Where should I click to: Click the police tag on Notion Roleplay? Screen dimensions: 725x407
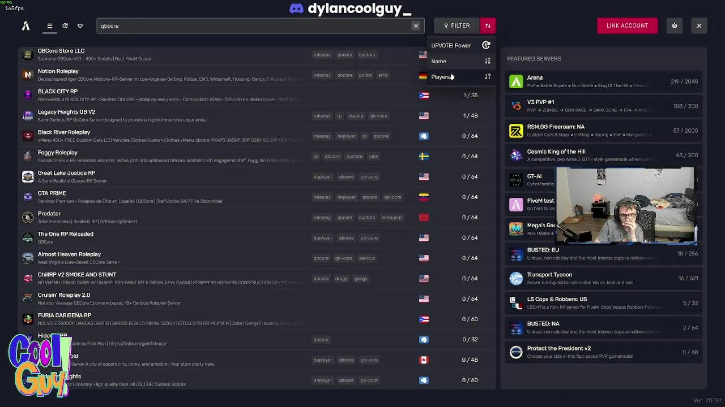[x=365, y=75]
